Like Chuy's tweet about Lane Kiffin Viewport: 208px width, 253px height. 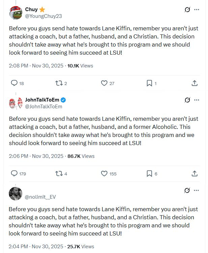104,83
